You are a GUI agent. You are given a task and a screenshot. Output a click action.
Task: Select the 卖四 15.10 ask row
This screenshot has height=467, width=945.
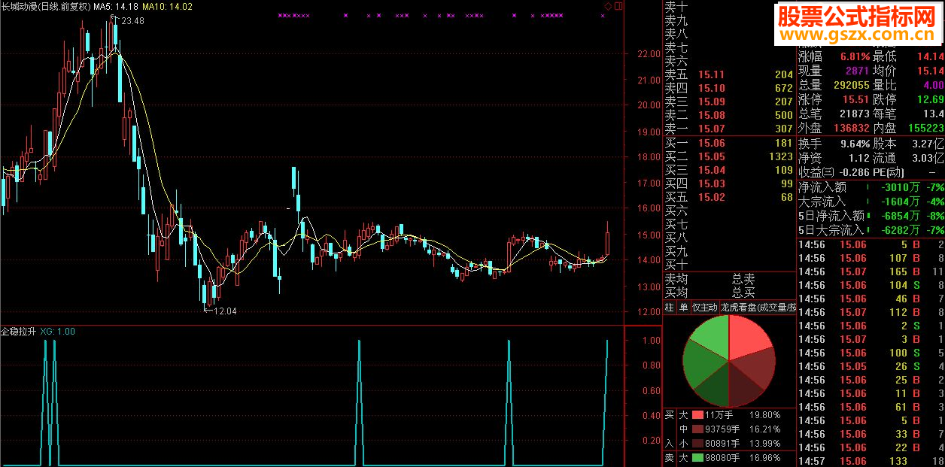pyautogui.click(x=729, y=88)
